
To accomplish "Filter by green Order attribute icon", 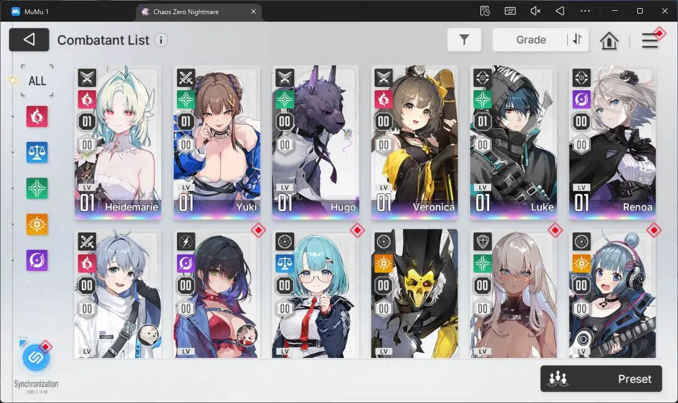I will click(x=37, y=188).
